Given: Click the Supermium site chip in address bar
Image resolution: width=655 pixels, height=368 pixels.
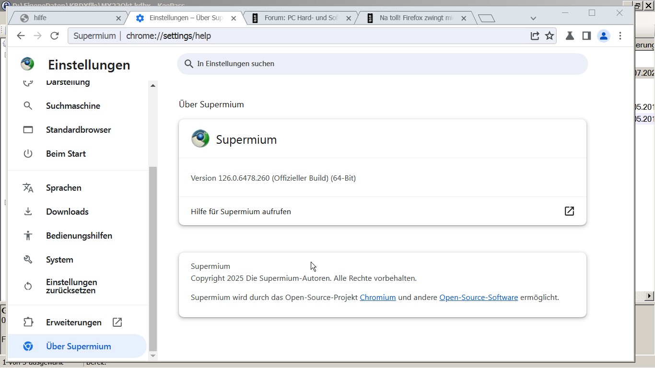Looking at the screenshot, I should pyautogui.click(x=94, y=36).
